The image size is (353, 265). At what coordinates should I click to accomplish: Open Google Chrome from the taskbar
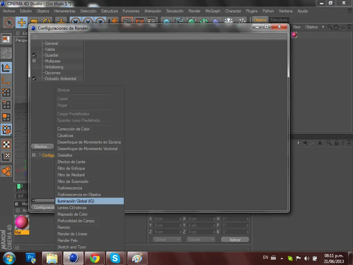tap(94, 258)
